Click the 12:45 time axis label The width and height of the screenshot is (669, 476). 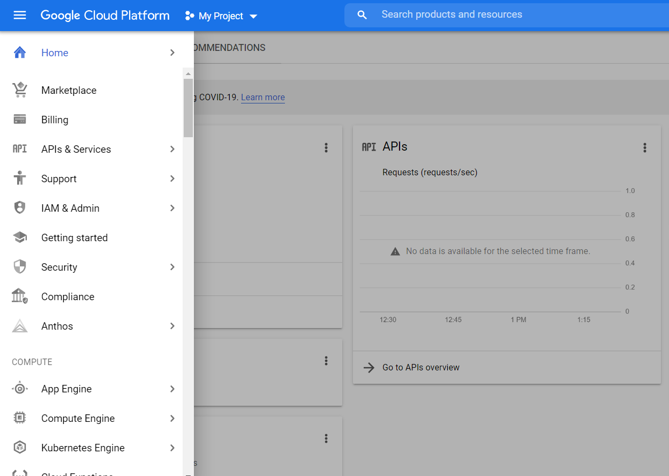click(x=453, y=319)
